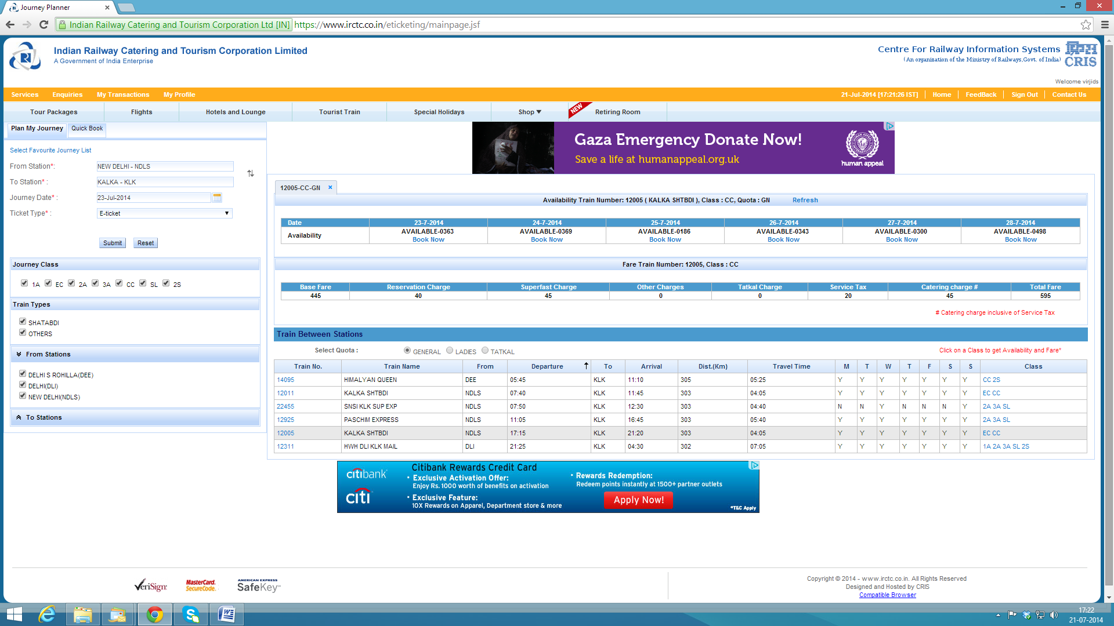Collapse the From Stations section
This screenshot has width=1114, height=626.
tap(135, 354)
